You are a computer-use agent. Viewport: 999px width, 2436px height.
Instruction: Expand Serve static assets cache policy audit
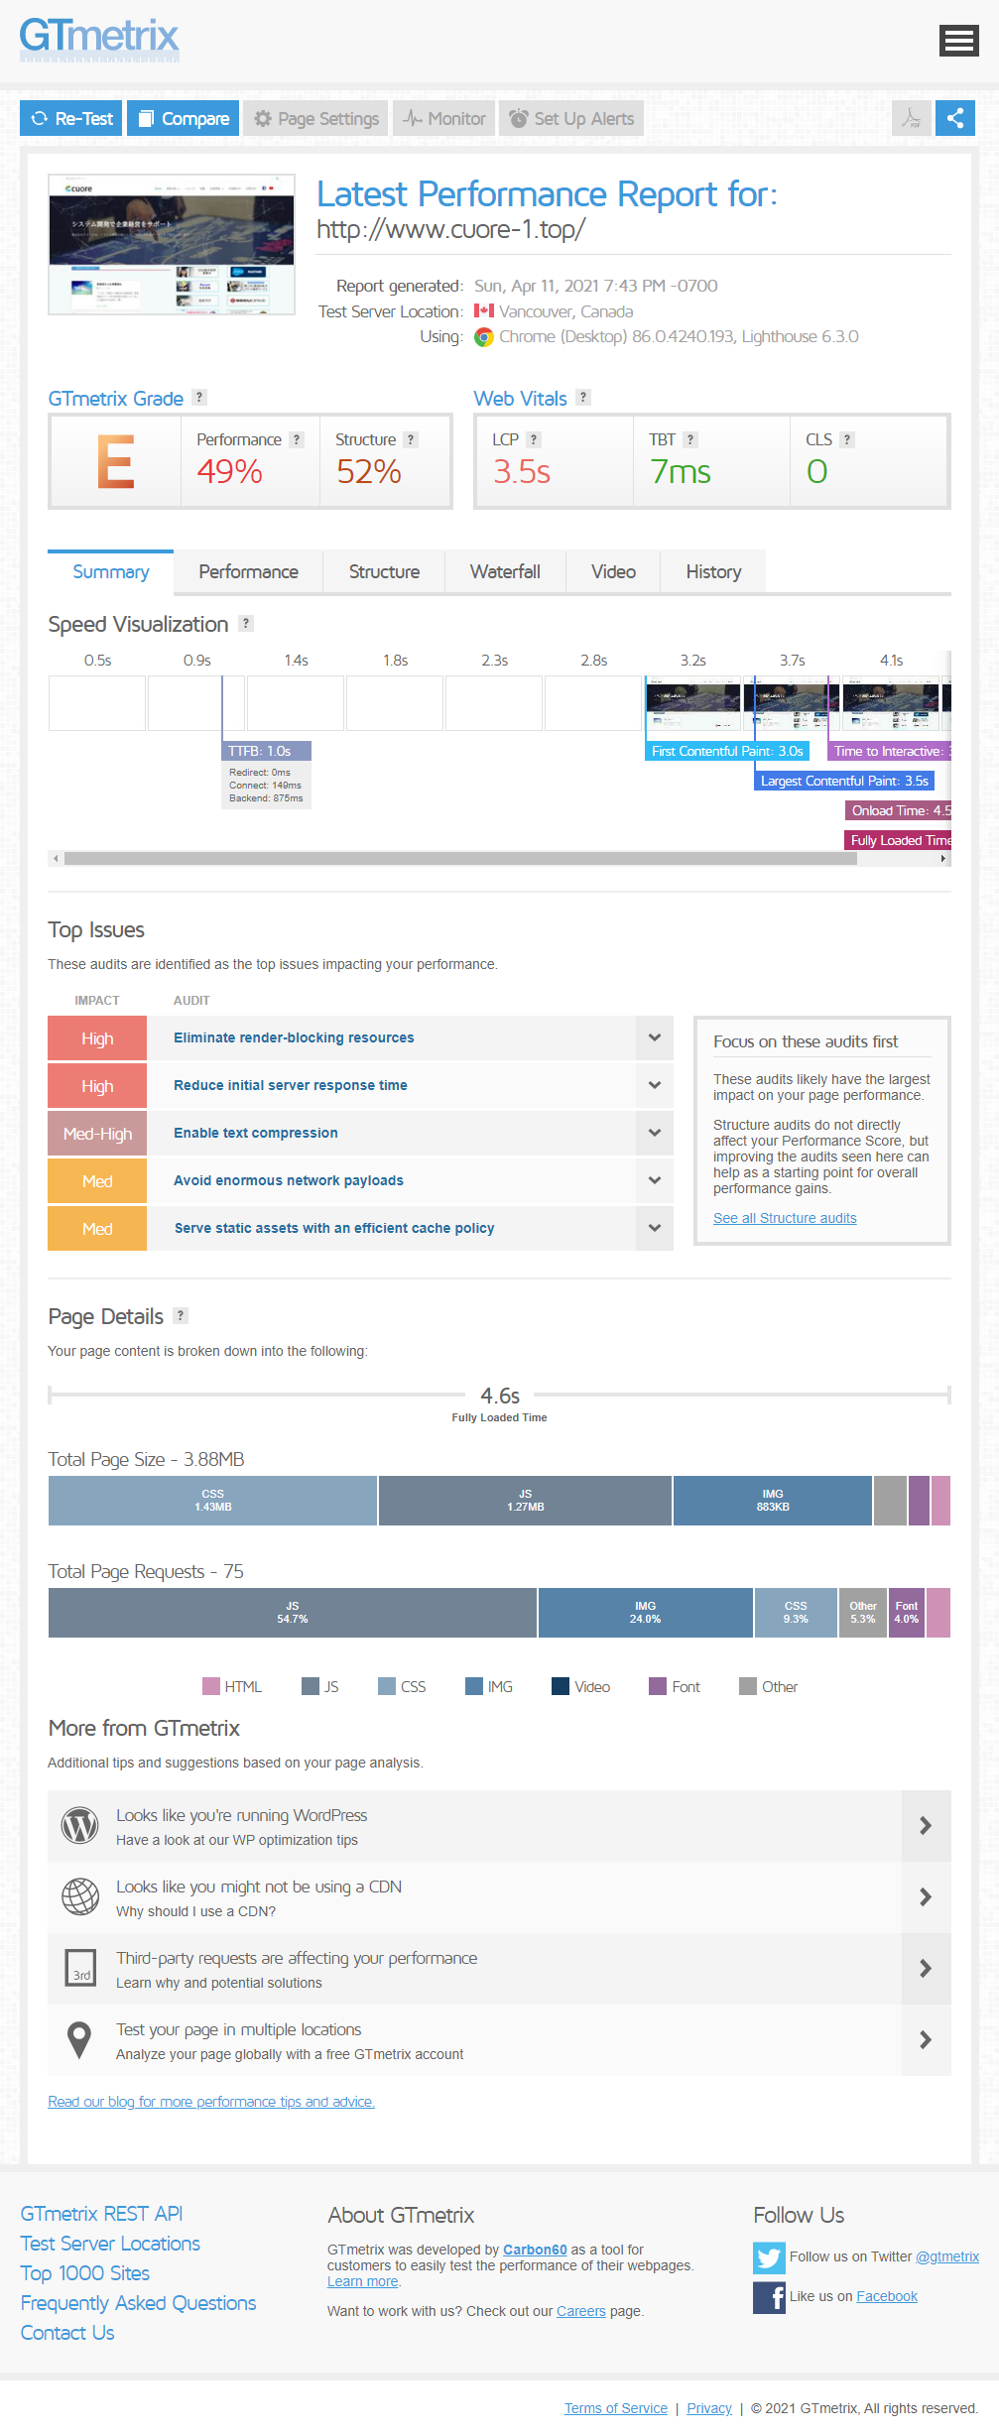point(654,1229)
